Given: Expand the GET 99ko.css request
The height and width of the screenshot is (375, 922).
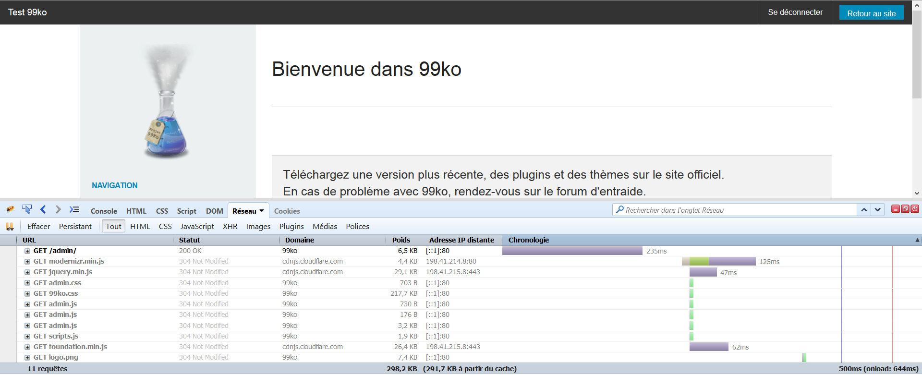Looking at the screenshot, I should [27, 294].
